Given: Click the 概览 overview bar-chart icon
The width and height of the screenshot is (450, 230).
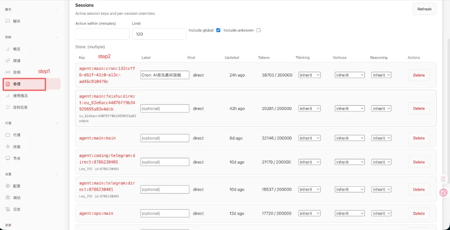Looking at the screenshot, I should (x=7, y=49).
